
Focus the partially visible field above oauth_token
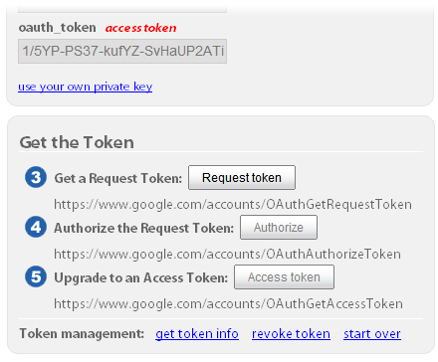(x=122, y=9)
